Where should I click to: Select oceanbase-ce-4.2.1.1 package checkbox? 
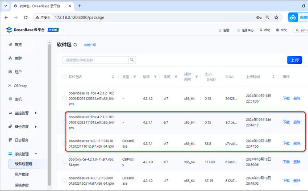point(65,143)
